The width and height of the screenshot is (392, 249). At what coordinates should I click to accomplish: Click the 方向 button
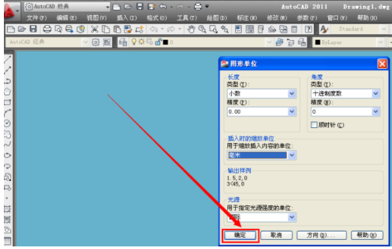[322, 235]
